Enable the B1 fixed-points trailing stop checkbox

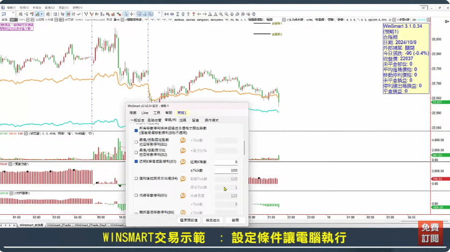136,142
